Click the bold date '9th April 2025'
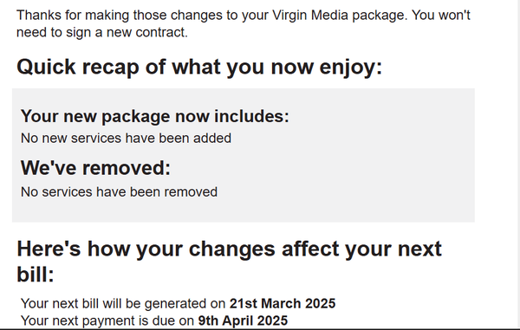 coord(243,320)
